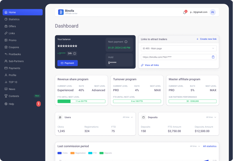
Task: Click the red Help notification badge
Action: (x=38, y=104)
